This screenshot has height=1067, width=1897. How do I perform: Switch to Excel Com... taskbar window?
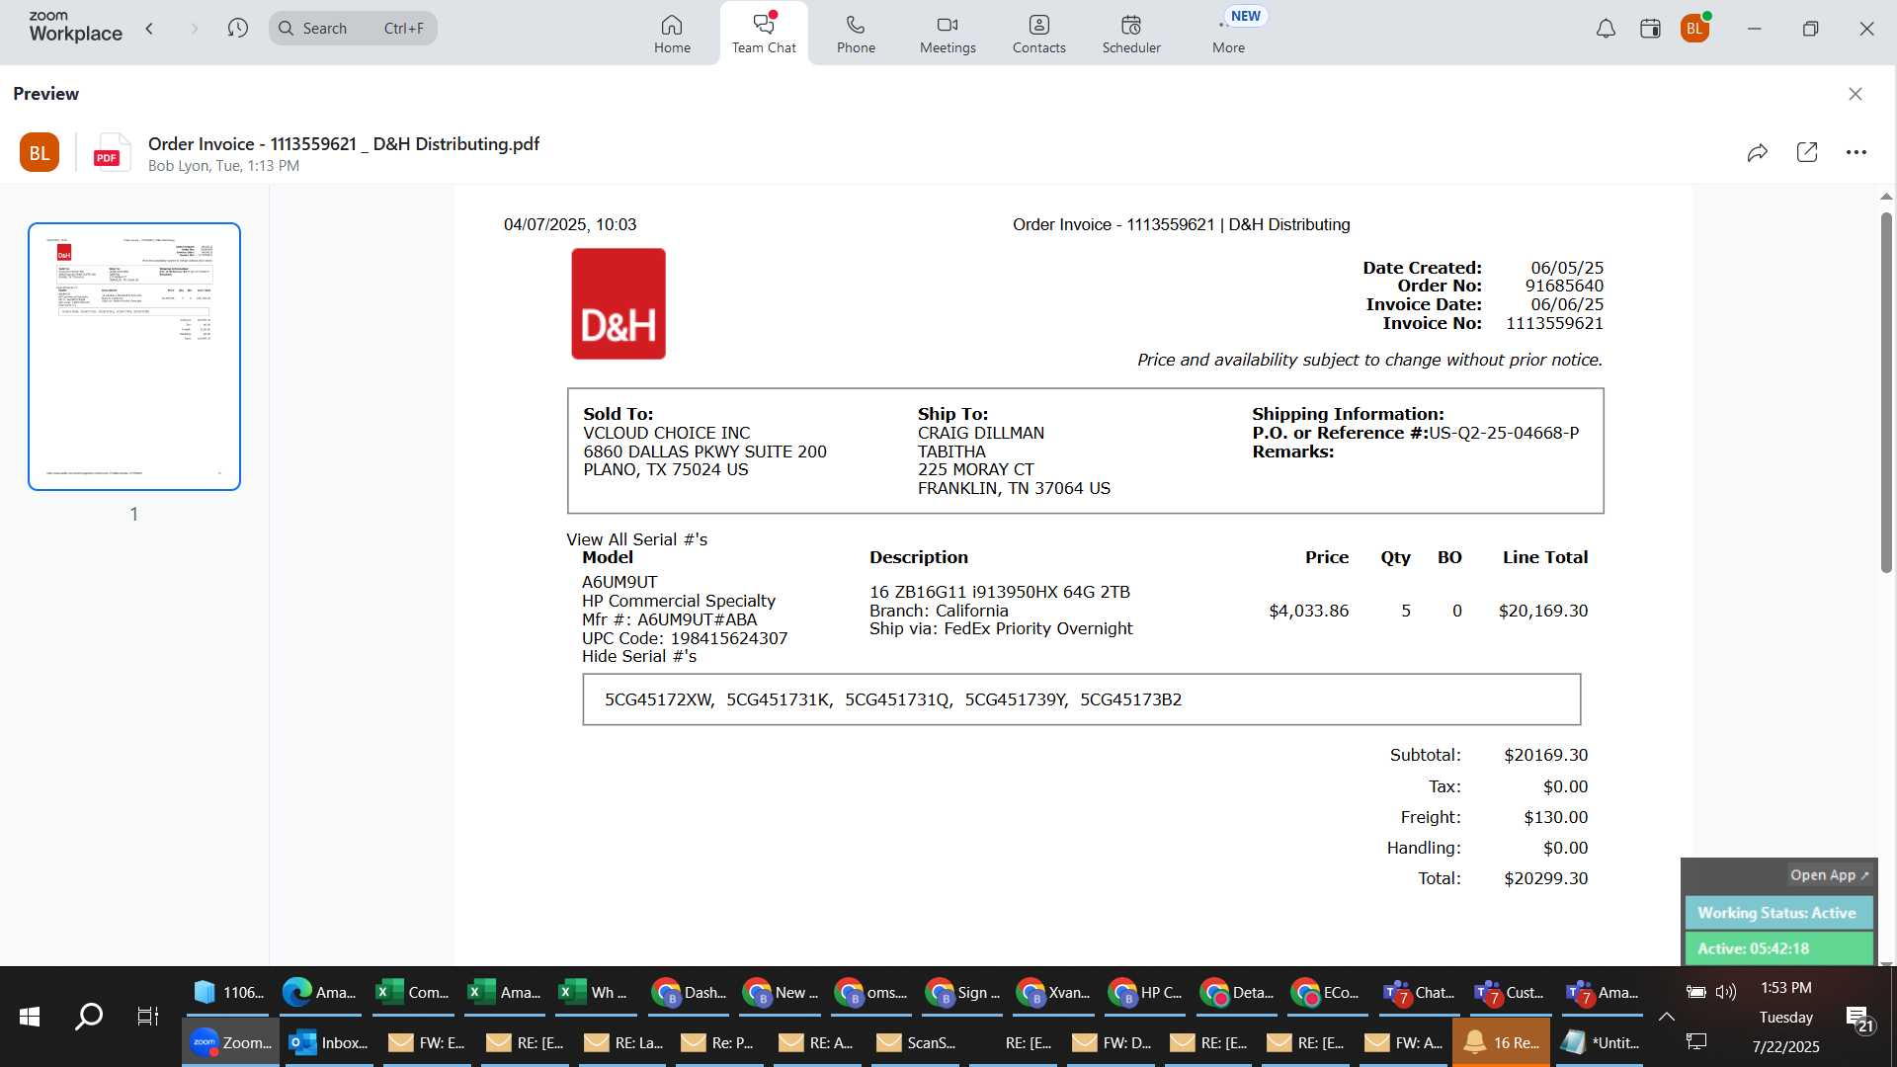click(x=412, y=992)
